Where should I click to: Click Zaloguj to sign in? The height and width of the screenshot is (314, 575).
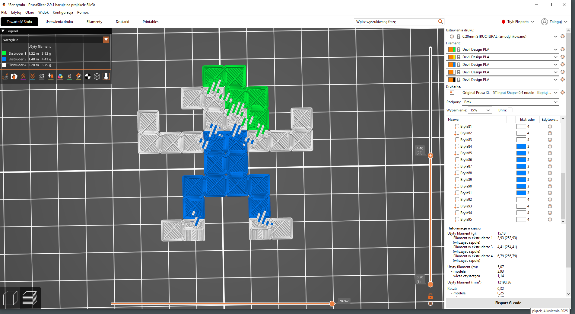(556, 21)
